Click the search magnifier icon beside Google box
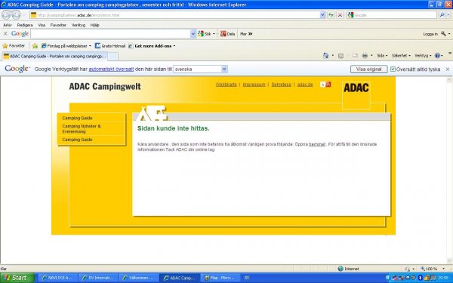The height and width of the screenshot is (283, 453). (x=442, y=15)
